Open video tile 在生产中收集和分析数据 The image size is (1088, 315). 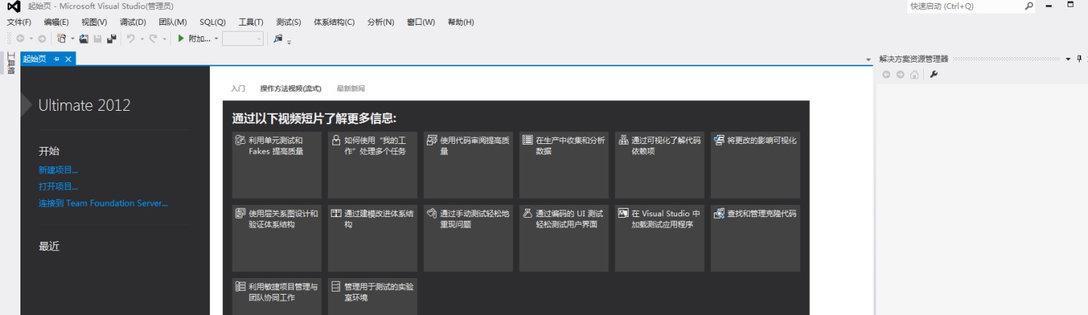[x=564, y=164]
